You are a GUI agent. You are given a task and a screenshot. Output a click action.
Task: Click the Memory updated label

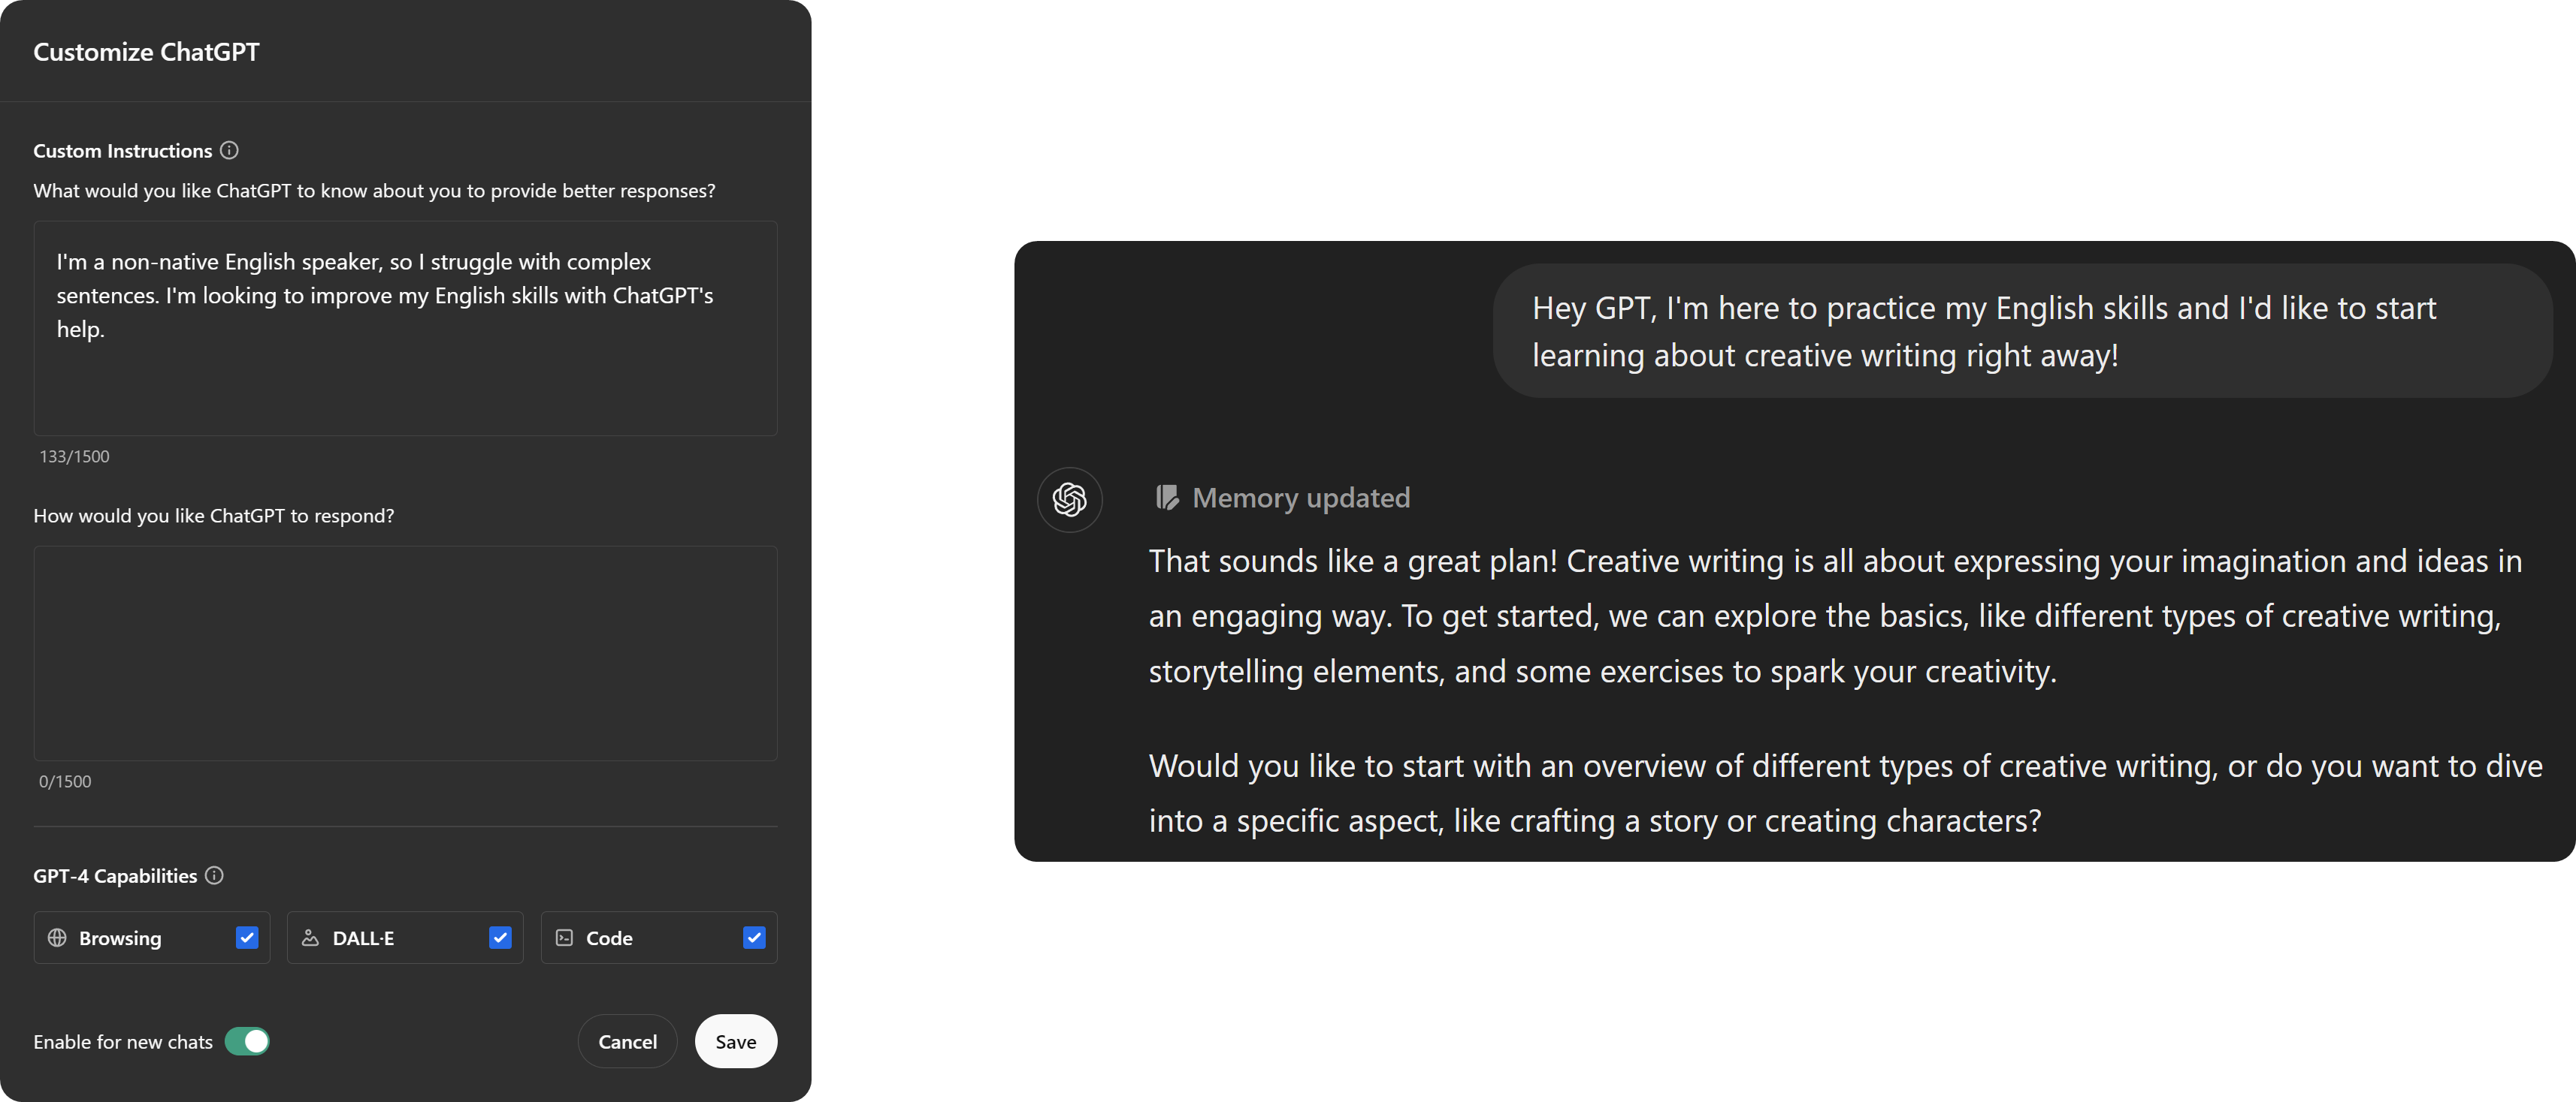(1300, 498)
